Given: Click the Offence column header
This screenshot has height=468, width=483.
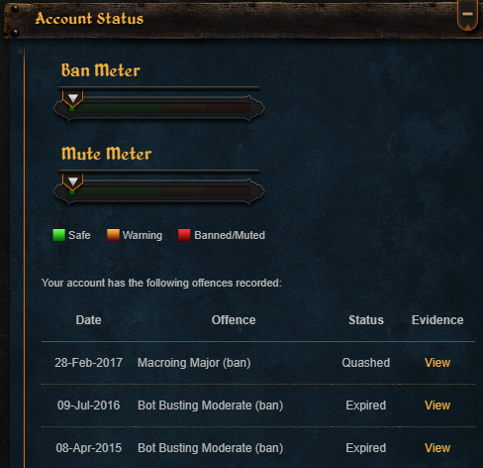Looking at the screenshot, I should click(234, 320).
